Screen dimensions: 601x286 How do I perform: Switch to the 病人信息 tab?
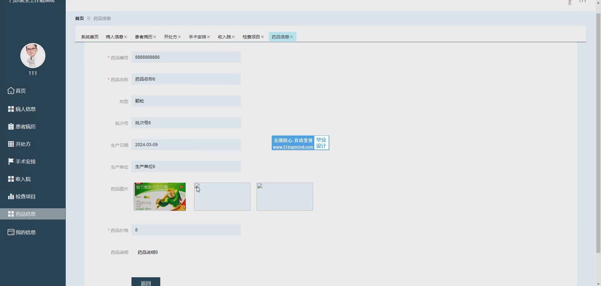pos(115,37)
